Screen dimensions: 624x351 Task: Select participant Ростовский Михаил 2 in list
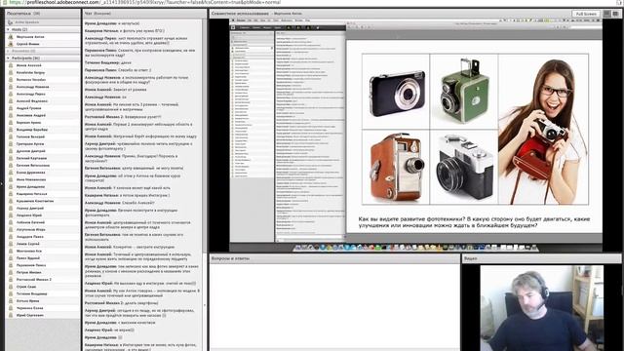(x=43, y=280)
